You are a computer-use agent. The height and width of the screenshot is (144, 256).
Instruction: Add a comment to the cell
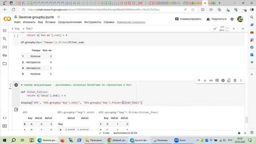point(217,80)
